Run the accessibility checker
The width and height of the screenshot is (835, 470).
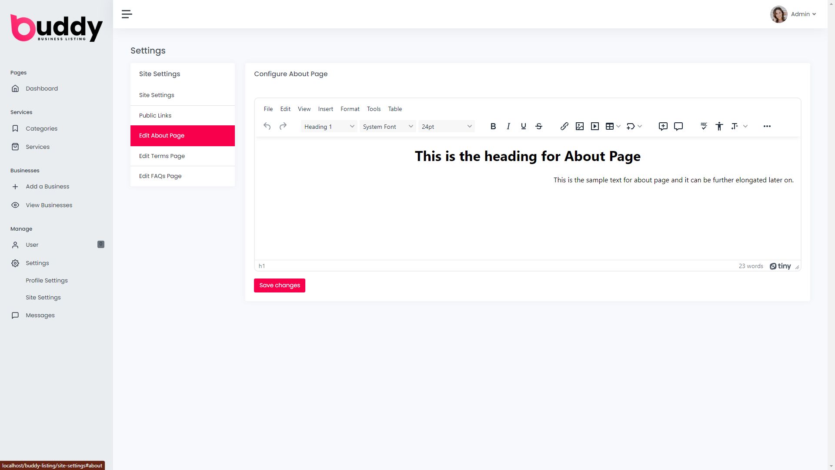(719, 126)
